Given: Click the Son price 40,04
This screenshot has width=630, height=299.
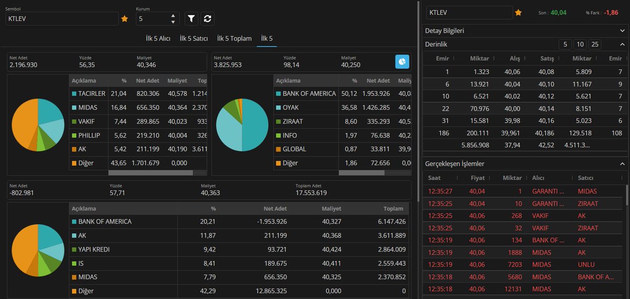Looking at the screenshot, I should pyautogui.click(x=559, y=12).
